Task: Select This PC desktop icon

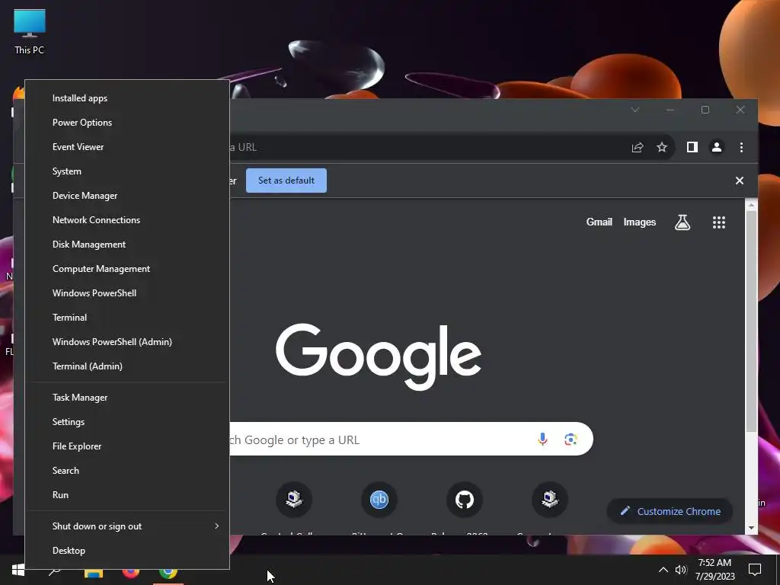Action: (30, 31)
